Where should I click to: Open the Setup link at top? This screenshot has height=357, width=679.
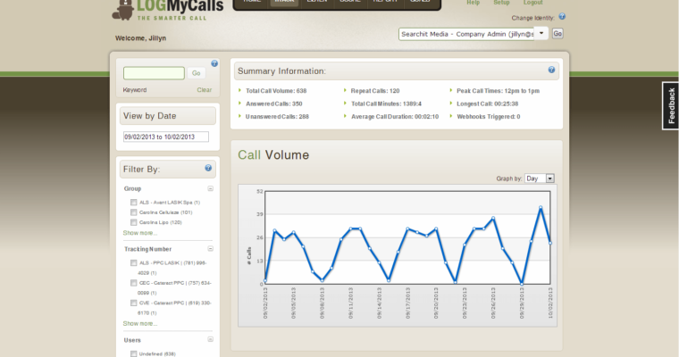tap(501, 3)
